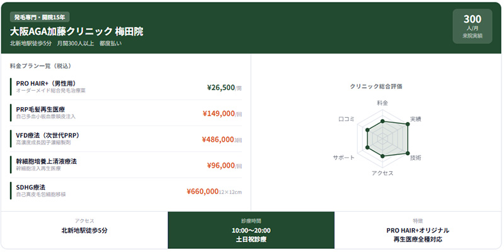Click the サポート radar axis label
The image size is (504, 252).
tap(344, 157)
